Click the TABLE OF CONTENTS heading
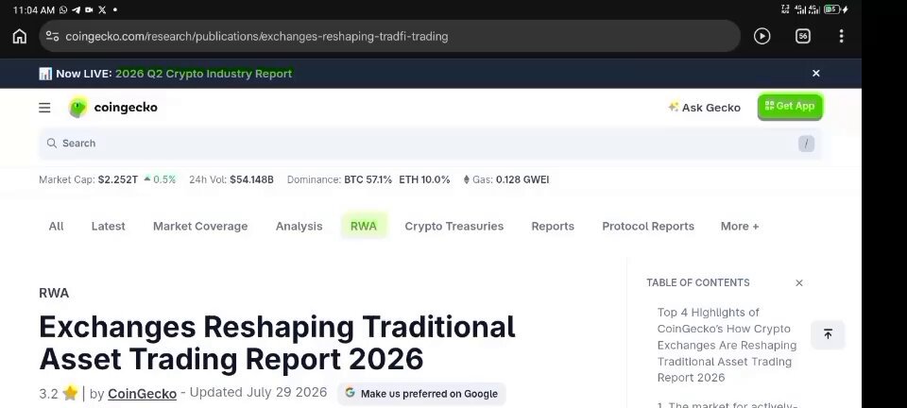 tap(698, 282)
